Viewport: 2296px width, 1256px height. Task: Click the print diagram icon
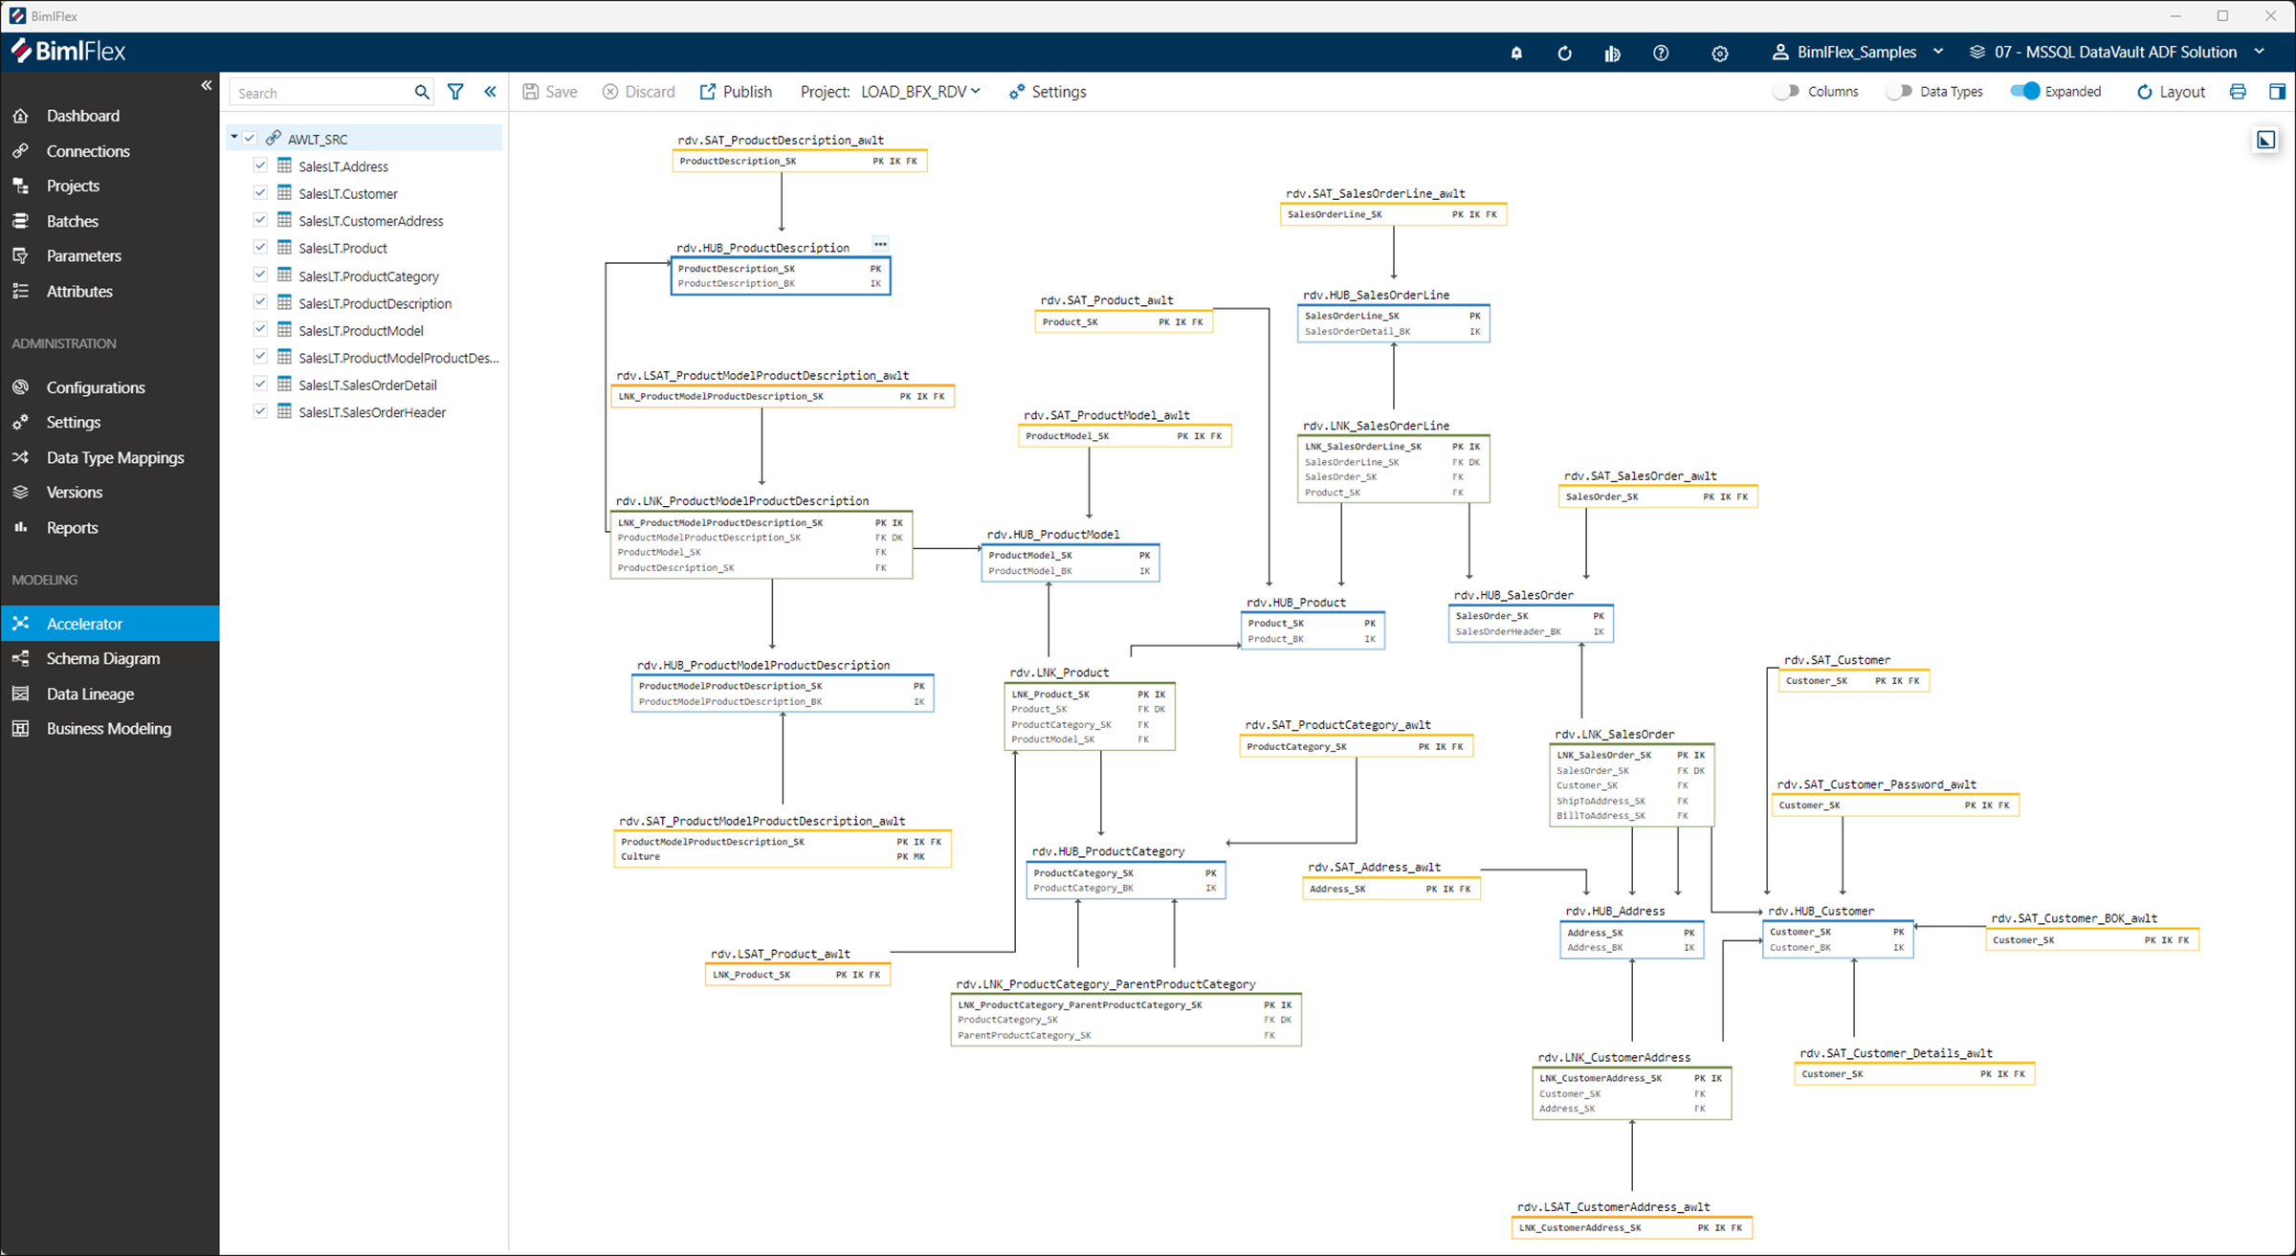(x=2237, y=91)
